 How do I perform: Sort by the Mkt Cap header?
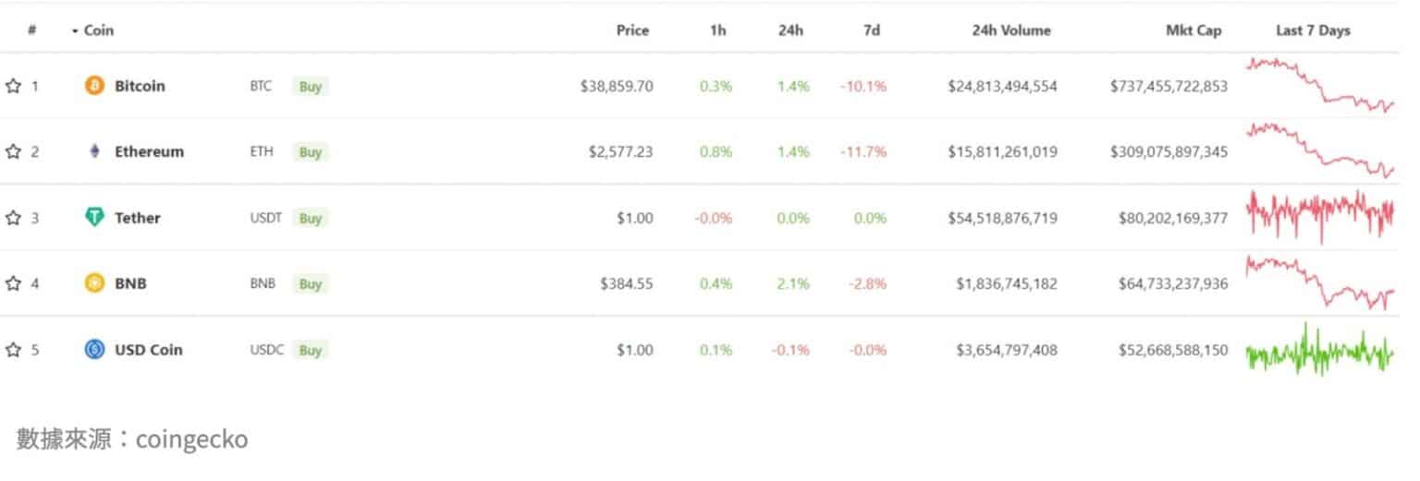(1194, 30)
